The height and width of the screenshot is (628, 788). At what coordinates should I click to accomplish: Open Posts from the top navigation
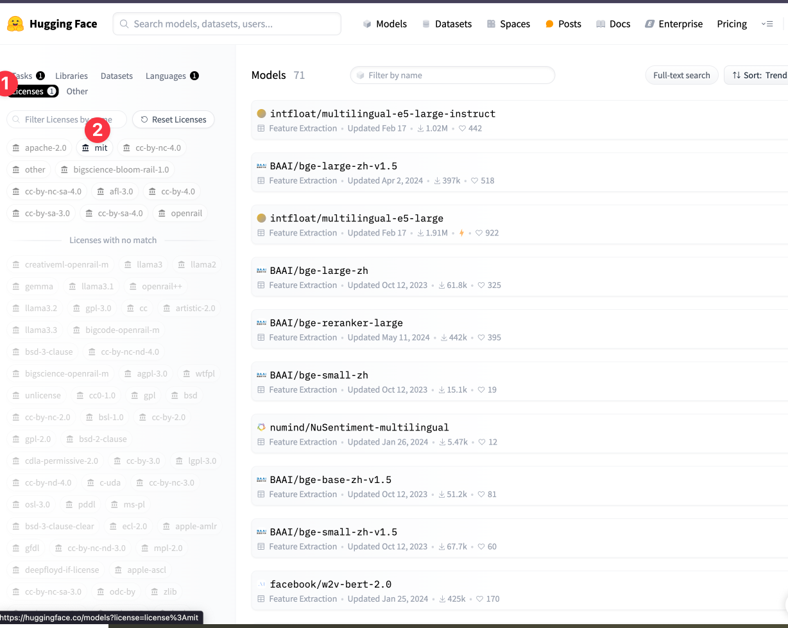(563, 24)
